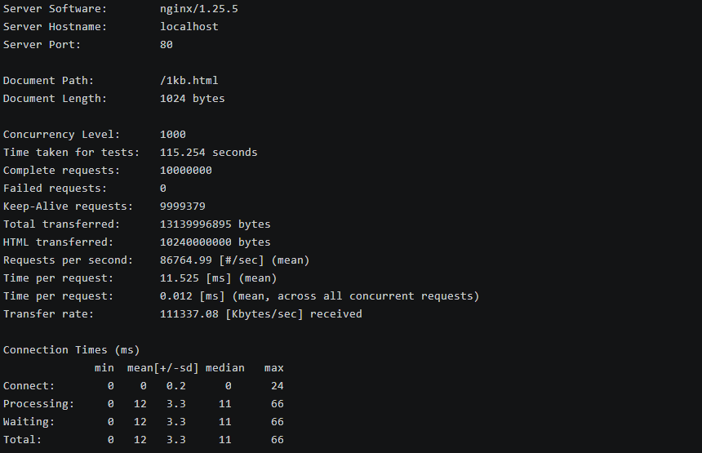Click the Connection Times (ms) heading
The image size is (702, 453).
(x=71, y=349)
